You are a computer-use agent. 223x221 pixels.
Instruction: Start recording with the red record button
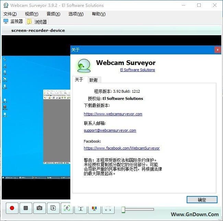(x=12, y=208)
